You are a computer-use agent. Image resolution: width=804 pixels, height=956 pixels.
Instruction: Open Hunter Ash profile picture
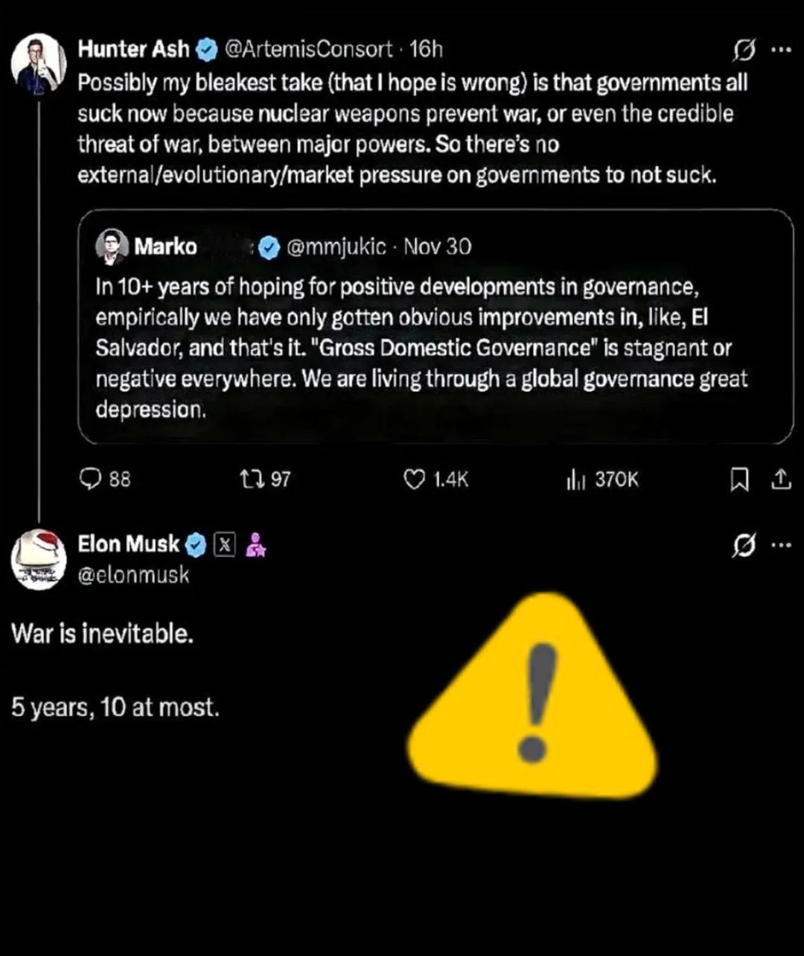tap(39, 63)
